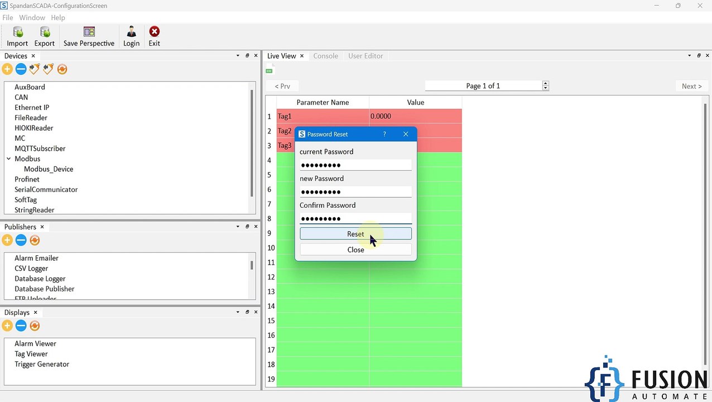The height and width of the screenshot is (402, 712).
Task: Open the Window menu
Action: pos(32,17)
